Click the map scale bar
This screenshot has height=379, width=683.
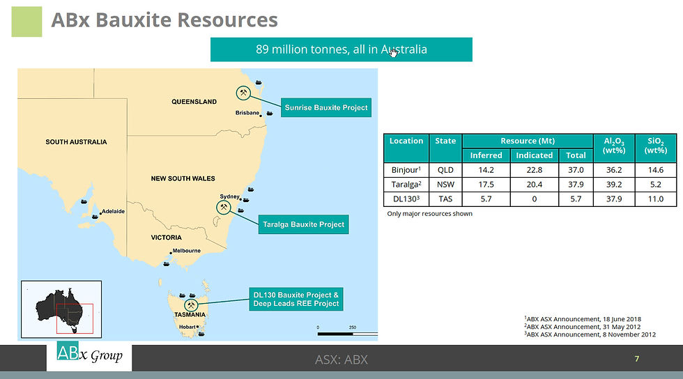tap(348, 334)
